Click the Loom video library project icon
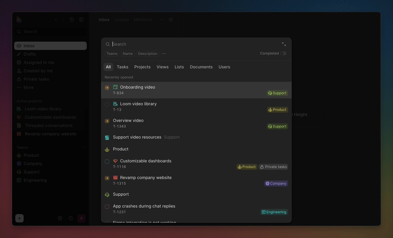The height and width of the screenshot is (238, 393). pyautogui.click(x=115, y=104)
